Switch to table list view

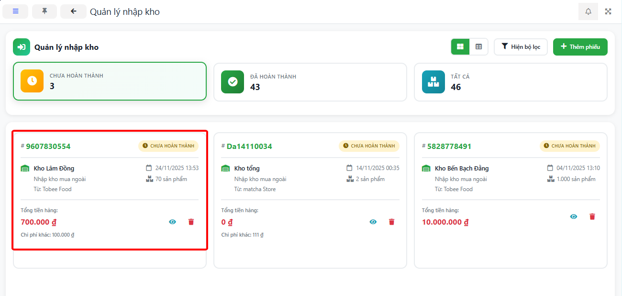[478, 47]
